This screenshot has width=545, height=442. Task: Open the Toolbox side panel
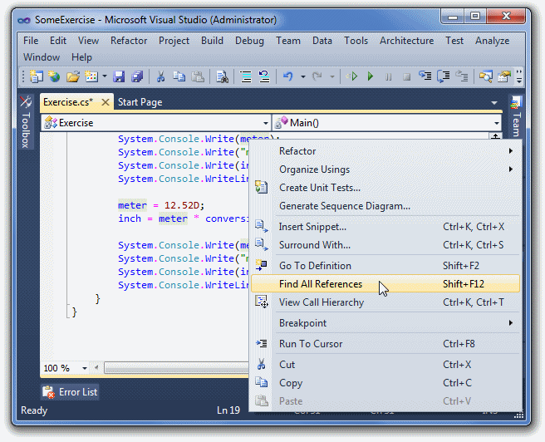(26, 121)
